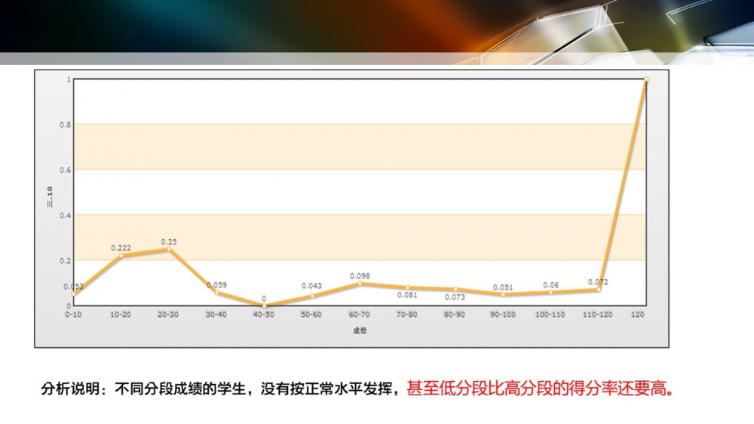Select the 0.098 data point on the line
Viewport: 754px width, 424px height.
pyautogui.click(x=360, y=284)
